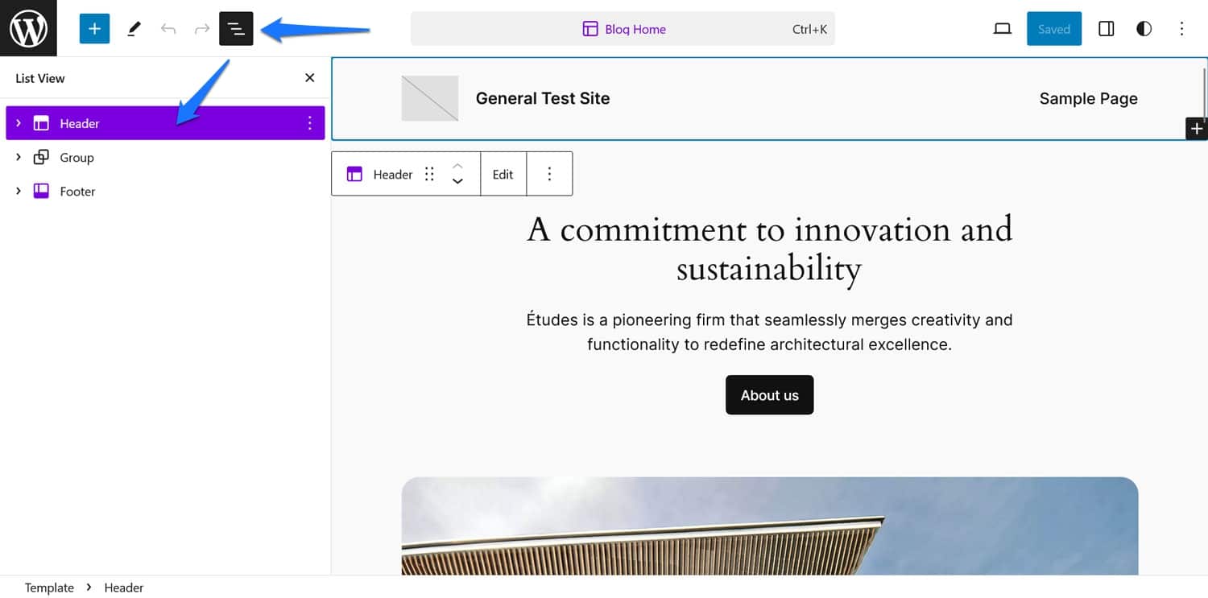Close the List View panel

coord(309,78)
